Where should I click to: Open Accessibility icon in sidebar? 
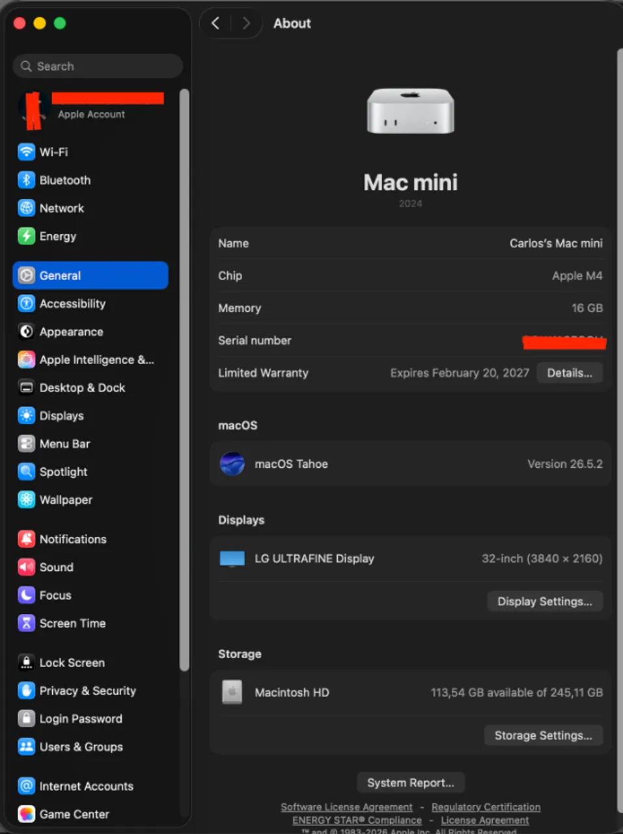pos(26,304)
